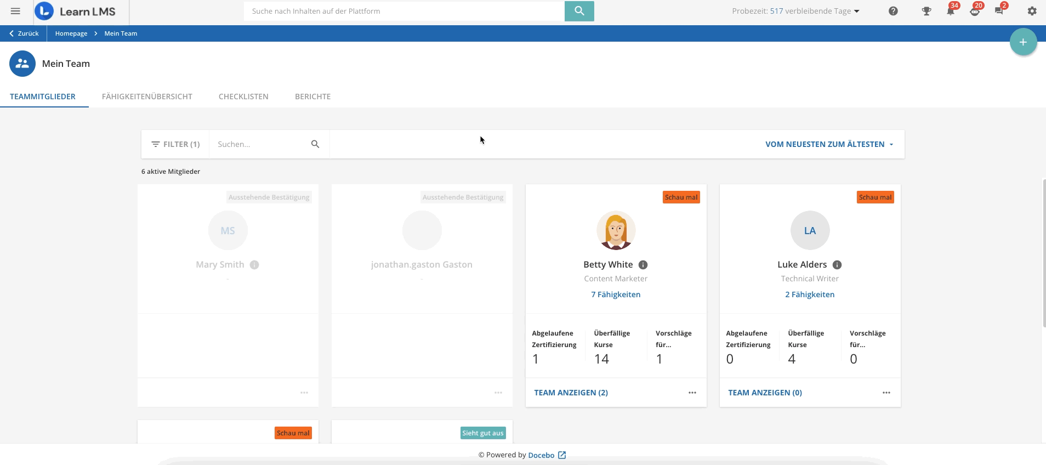This screenshot has width=1046, height=465.
Task: Open the three-dot menu on Luke Alders' card
Action: tap(886, 393)
